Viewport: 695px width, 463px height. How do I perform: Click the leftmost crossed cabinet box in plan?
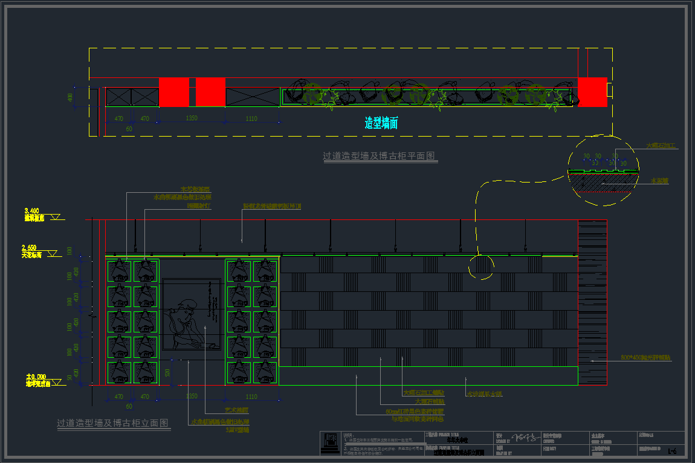click(119, 97)
